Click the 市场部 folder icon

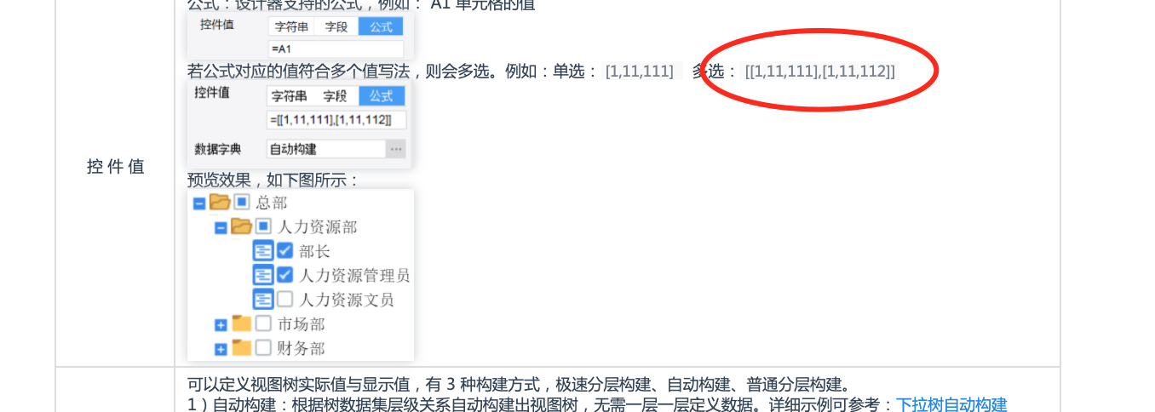click(242, 323)
